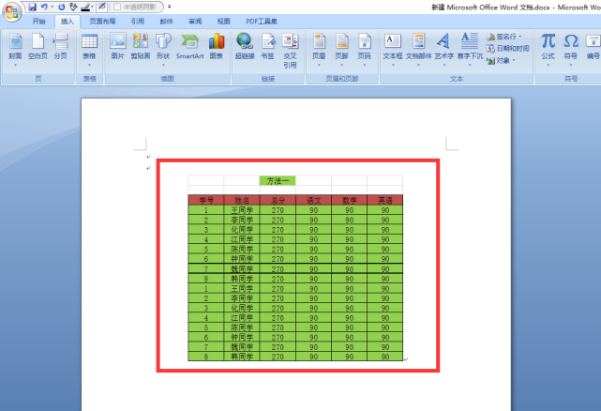Image resolution: width=601 pixels, height=411 pixels.
Task: Click the 文本框 text box icon
Action: click(x=393, y=41)
